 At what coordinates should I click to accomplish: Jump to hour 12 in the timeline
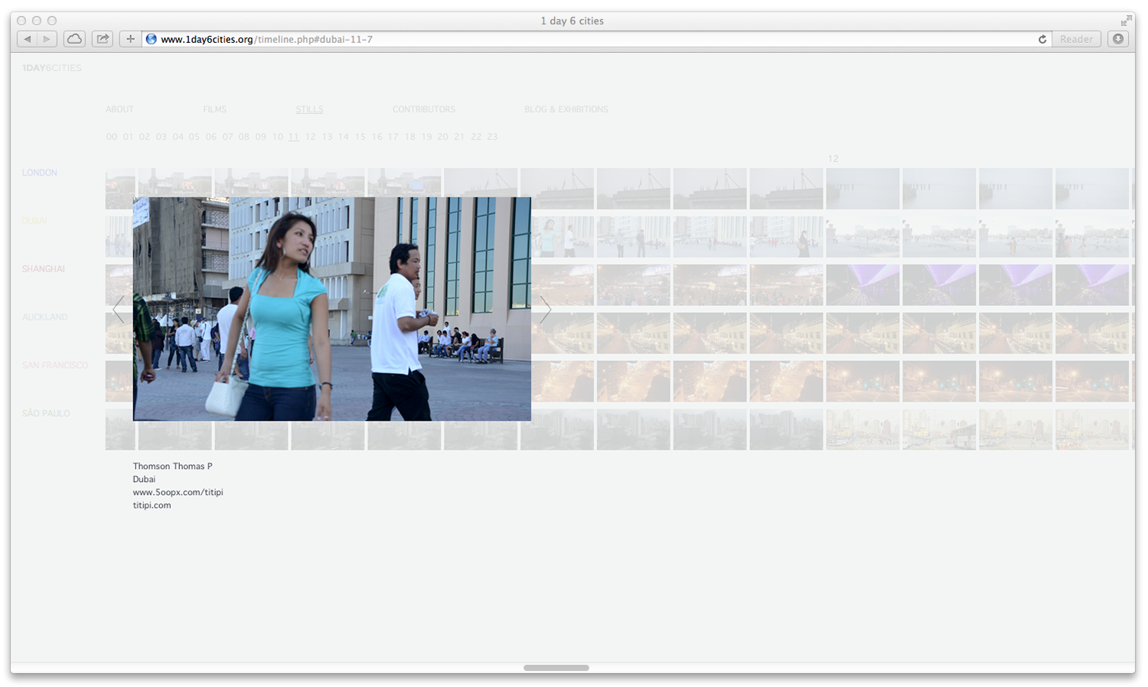click(x=311, y=137)
